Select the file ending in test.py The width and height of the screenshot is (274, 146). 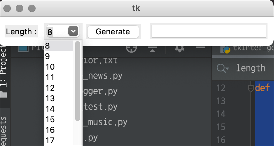pos(100,107)
